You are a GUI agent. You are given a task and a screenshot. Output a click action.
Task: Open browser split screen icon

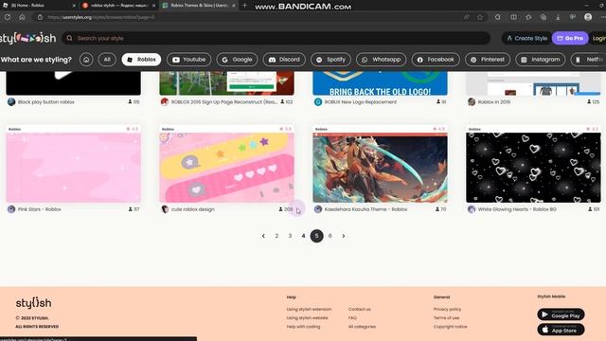point(513,17)
